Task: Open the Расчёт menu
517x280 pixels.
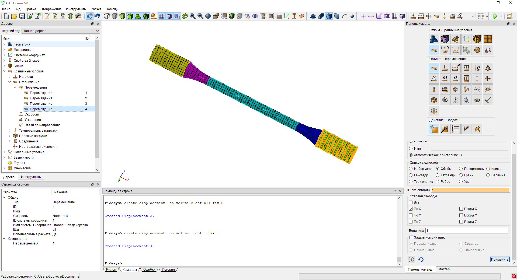Action: pyautogui.click(x=96, y=9)
